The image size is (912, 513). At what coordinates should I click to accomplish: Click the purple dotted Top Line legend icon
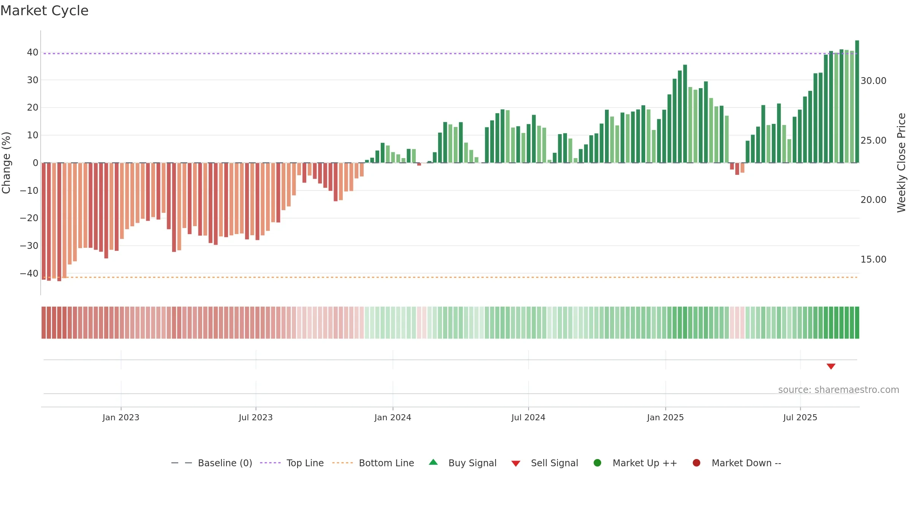click(x=270, y=463)
